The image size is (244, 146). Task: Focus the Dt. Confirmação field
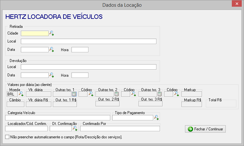click(x=61, y=129)
